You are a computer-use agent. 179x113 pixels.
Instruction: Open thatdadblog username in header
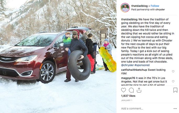[139, 6]
